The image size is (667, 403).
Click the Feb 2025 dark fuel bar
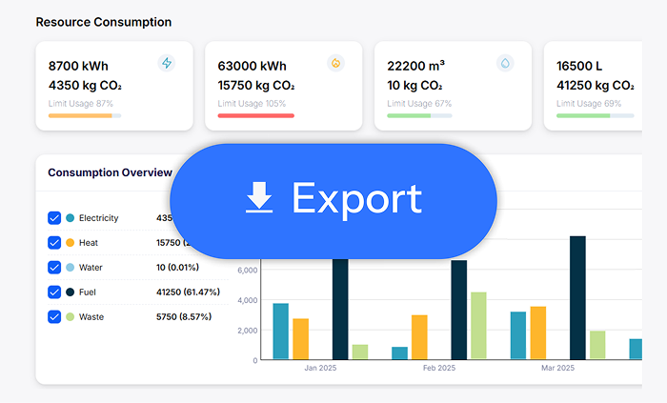pos(459,310)
